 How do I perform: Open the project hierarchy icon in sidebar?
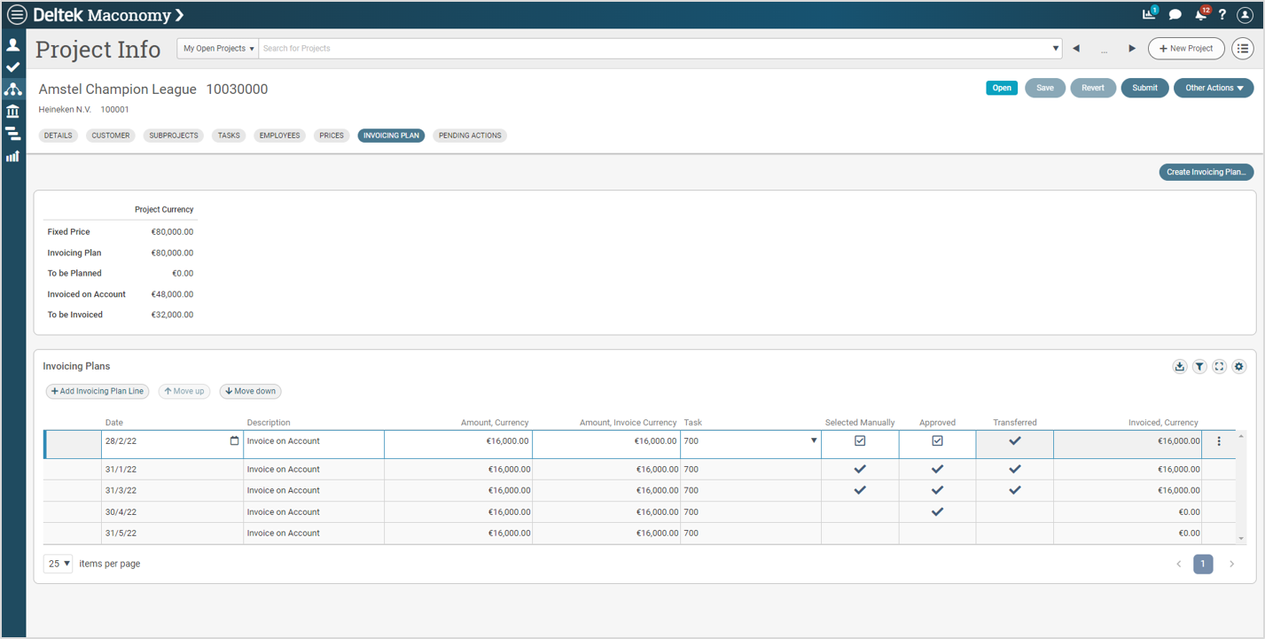tap(13, 90)
